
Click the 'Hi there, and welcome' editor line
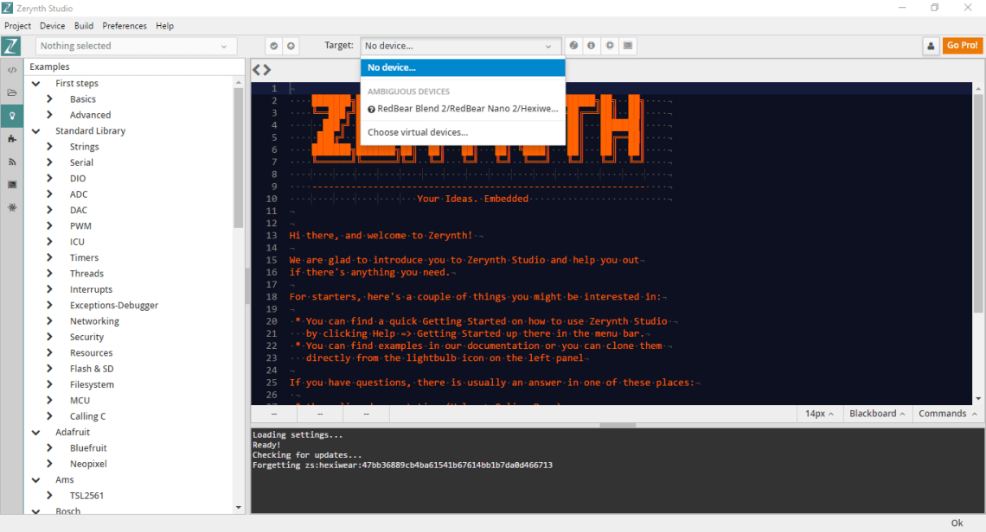coord(381,236)
